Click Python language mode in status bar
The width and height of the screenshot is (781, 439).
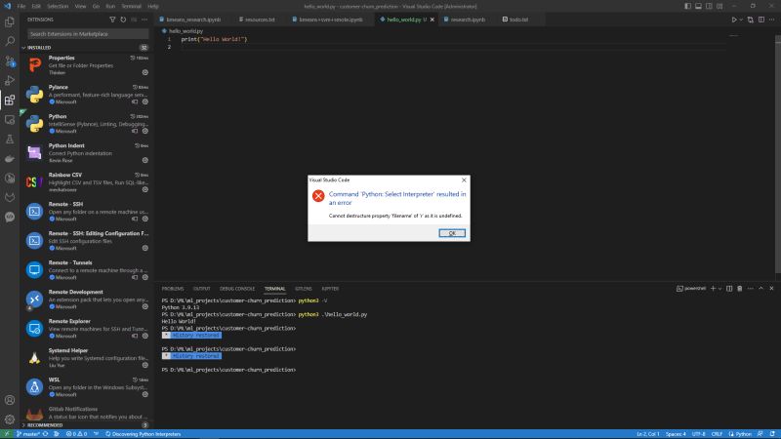pyautogui.click(x=743, y=434)
